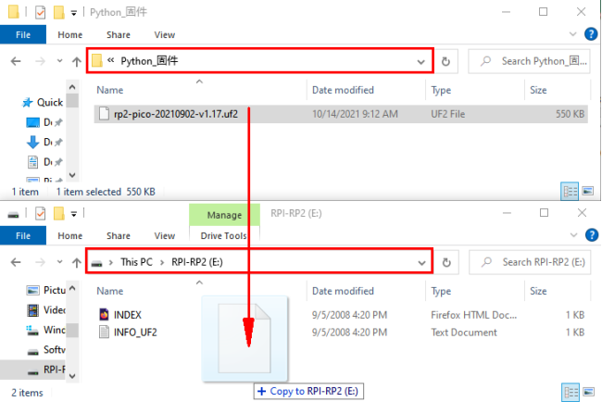Click Properties quick access icon in RPI-RP2 window
This screenshot has height=402, width=602.
tap(40, 213)
